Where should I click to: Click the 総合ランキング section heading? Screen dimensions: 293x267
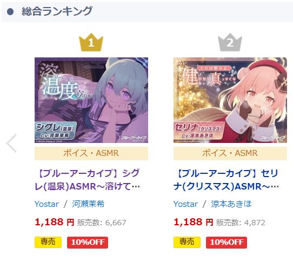tap(57, 11)
